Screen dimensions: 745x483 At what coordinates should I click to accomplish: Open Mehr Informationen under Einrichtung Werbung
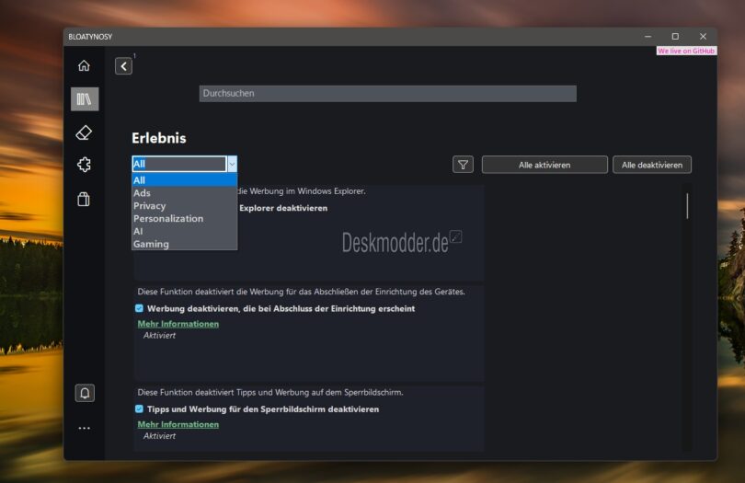coord(178,324)
